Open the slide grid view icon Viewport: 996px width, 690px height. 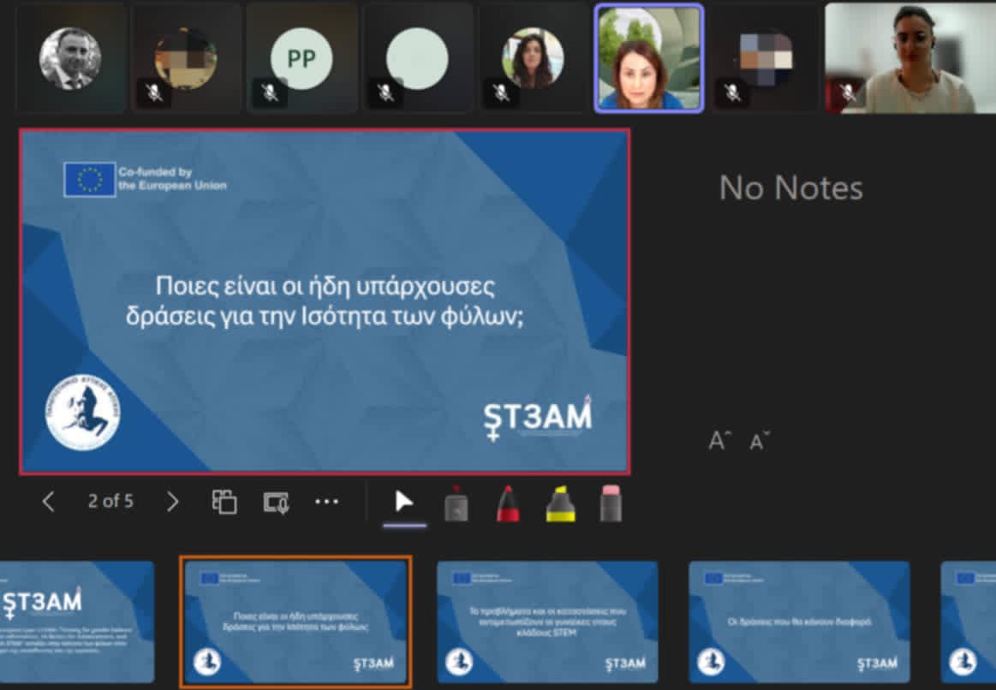(x=224, y=502)
